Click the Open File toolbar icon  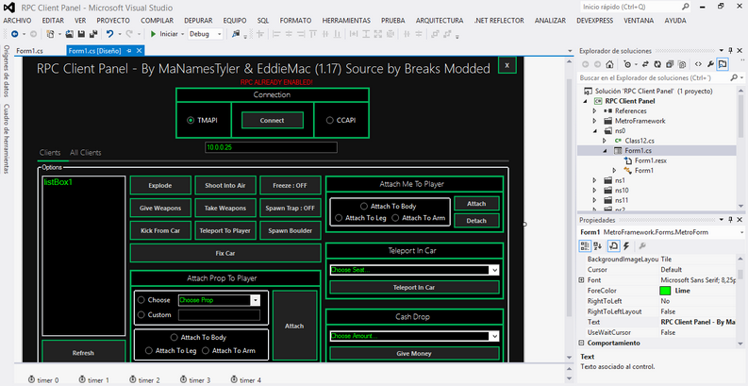click(x=70, y=34)
